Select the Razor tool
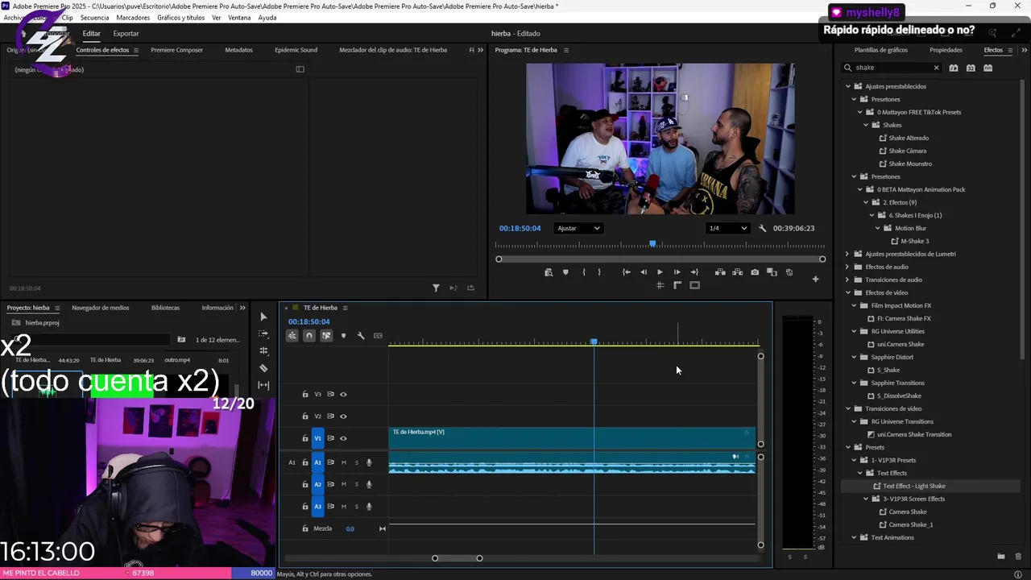This screenshot has width=1031, height=580. click(x=263, y=368)
